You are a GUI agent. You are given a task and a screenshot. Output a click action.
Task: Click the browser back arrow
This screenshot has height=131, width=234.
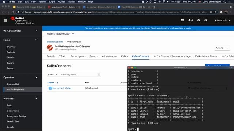(x=3, y=12)
